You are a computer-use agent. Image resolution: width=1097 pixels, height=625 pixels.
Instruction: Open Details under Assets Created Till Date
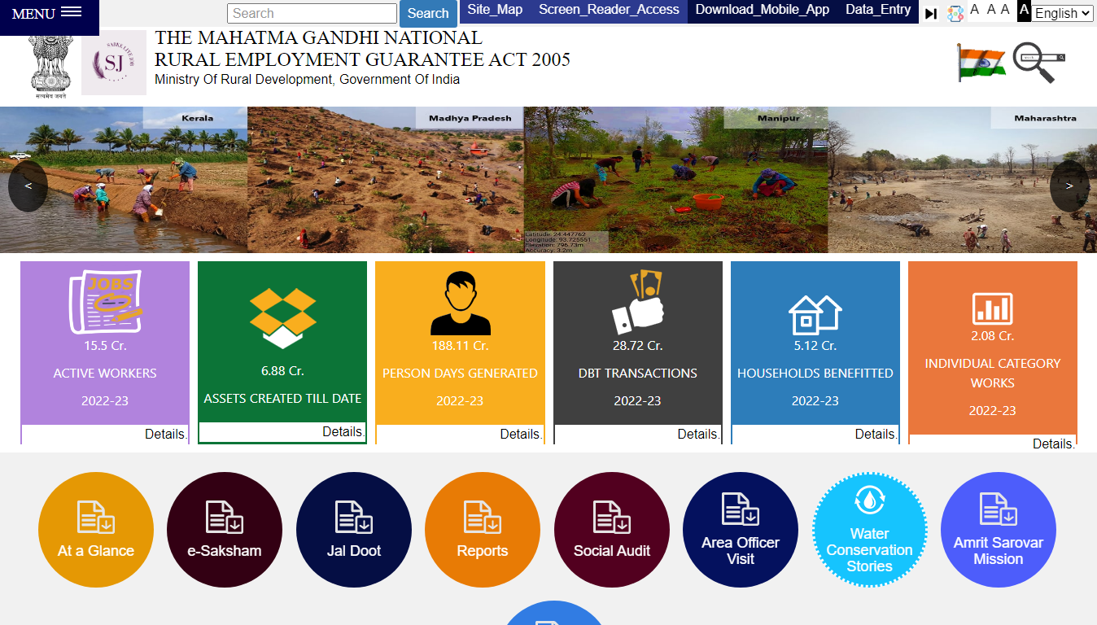(343, 432)
